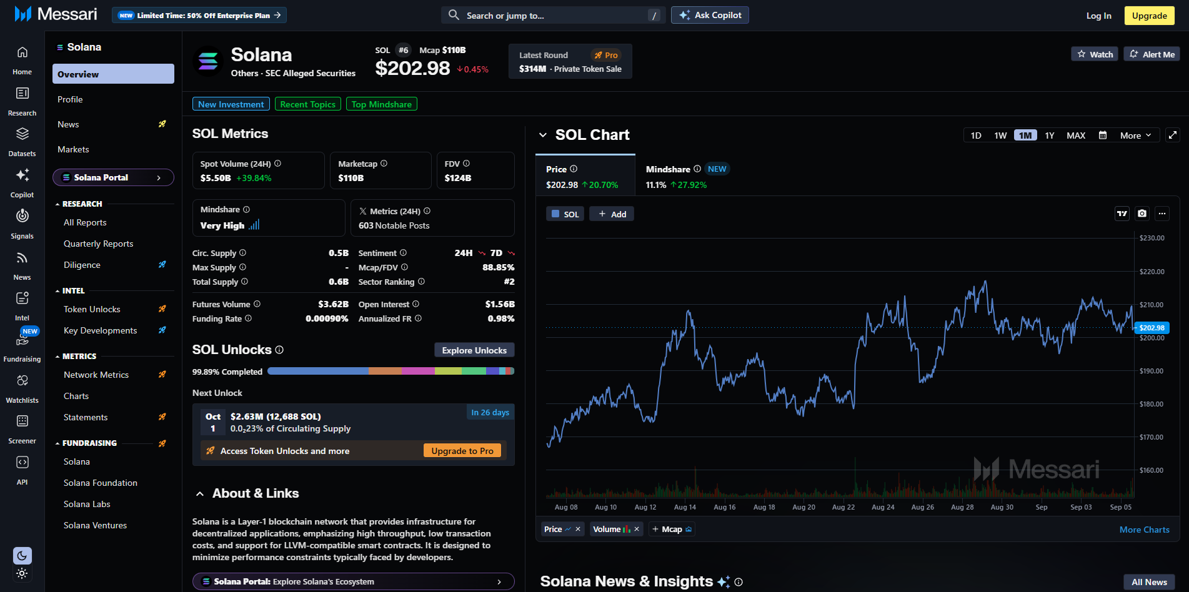Viewport: 1189px width, 592px height.
Task: Switch to light mode sun toggle
Action: [22, 573]
